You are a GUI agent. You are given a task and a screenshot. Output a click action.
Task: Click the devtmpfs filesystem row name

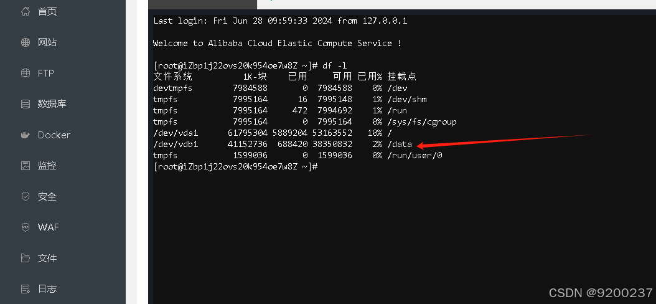(173, 88)
